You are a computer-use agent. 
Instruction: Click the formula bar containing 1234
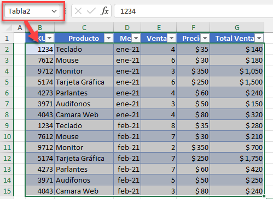(193, 11)
